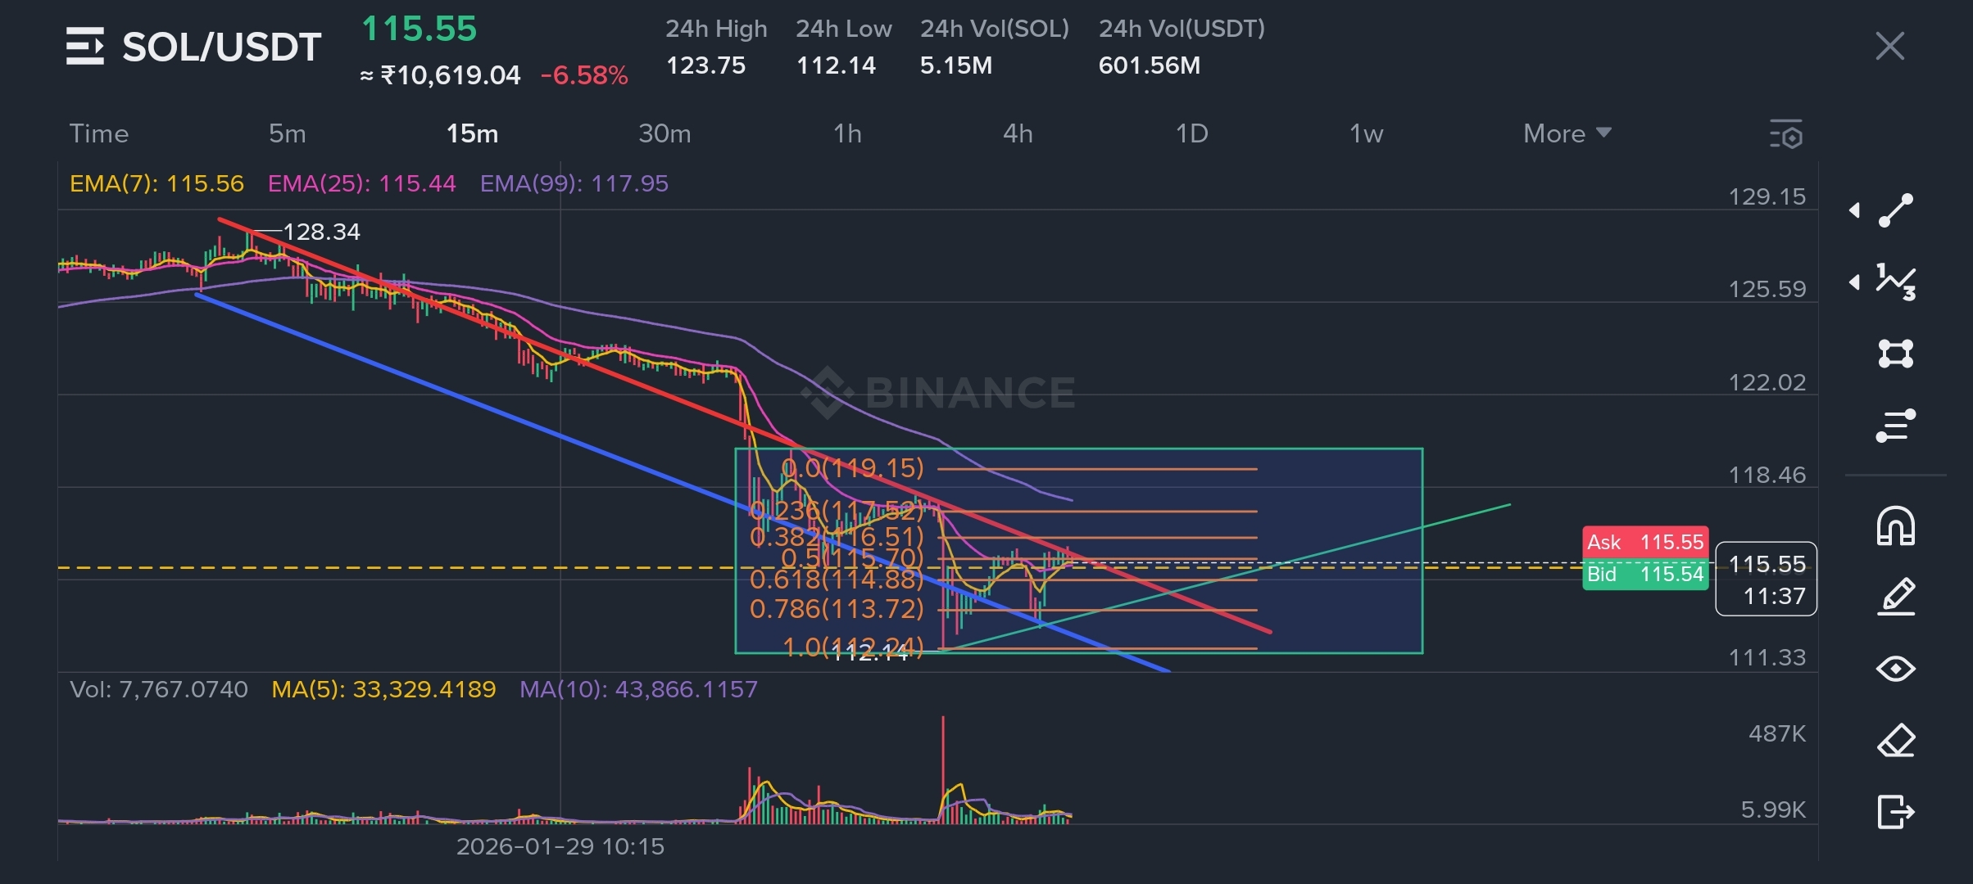The image size is (1973, 884).
Task: Click the Ask 115.55 price label
Action: click(1644, 542)
